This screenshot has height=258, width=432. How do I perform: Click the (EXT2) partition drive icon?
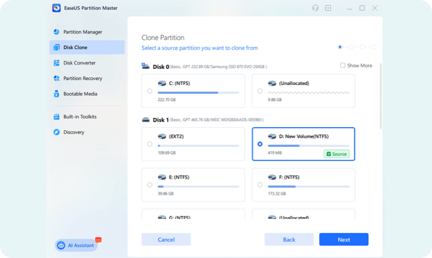coord(162,136)
